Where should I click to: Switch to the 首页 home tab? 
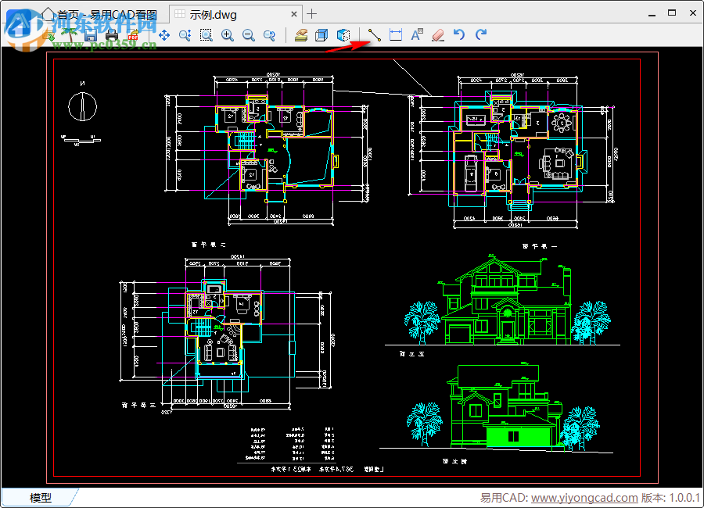[x=102, y=14]
